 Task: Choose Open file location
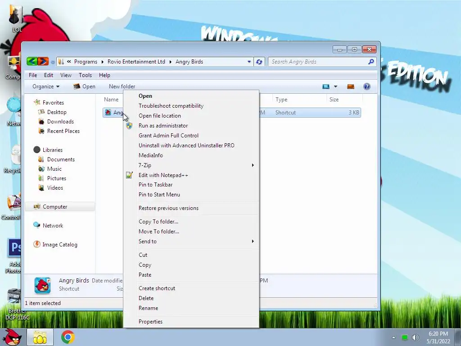tap(191, 116)
